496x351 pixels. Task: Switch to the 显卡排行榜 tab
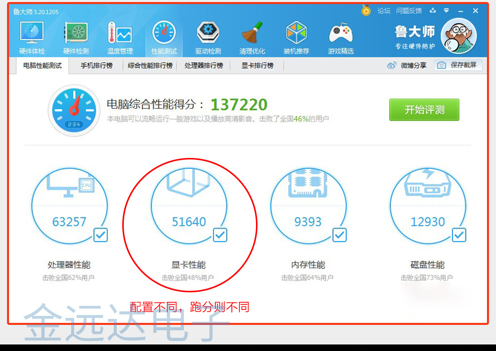click(x=258, y=66)
